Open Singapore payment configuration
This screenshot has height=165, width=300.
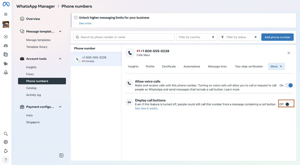(33, 122)
